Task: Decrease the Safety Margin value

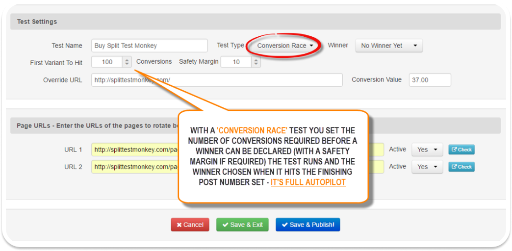Action: [256, 65]
